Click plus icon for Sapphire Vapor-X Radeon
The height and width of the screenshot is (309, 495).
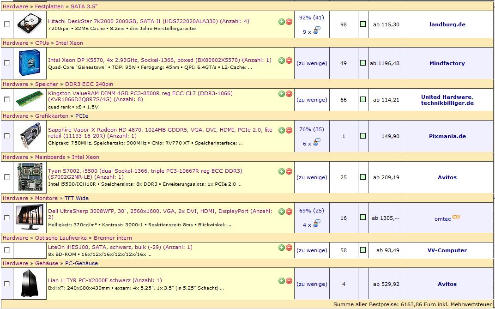click(282, 130)
